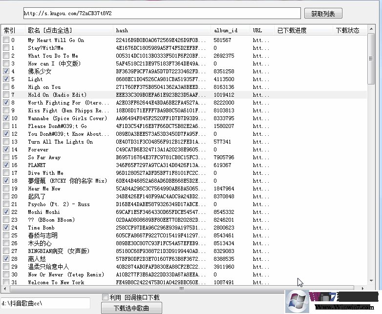The image size is (382, 314).
Task: Uncheck the box for Light row
Action: click(x=6, y=79)
